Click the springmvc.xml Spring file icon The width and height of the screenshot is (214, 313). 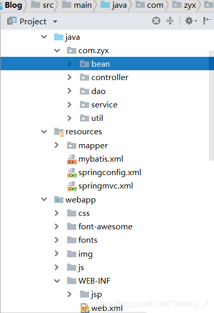pos(72,186)
